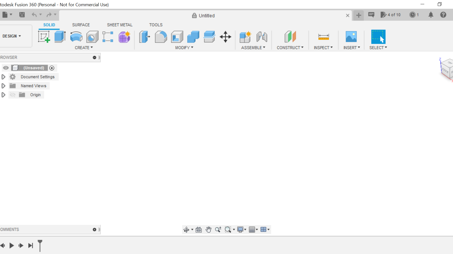This screenshot has height=254, width=453.
Task: Click the New Component icon
Action: (x=245, y=37)
